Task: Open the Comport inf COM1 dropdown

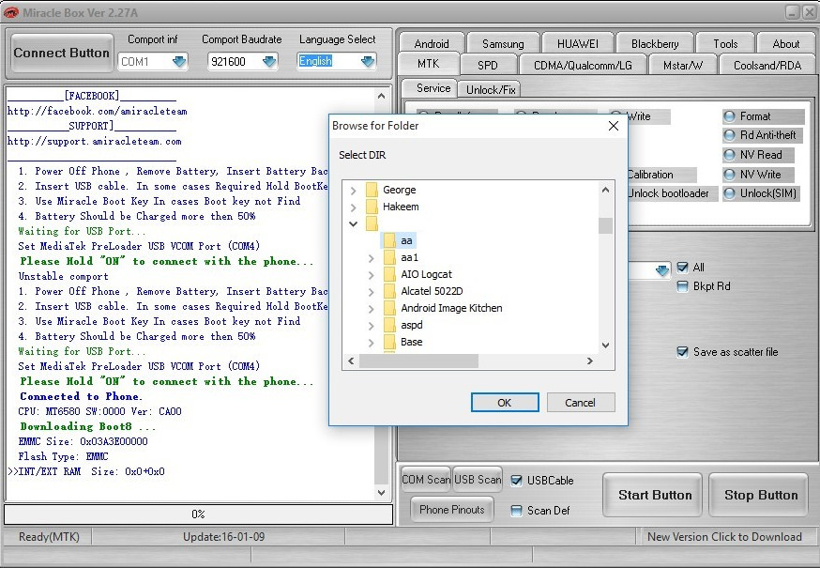Action: tap(179, 62)
